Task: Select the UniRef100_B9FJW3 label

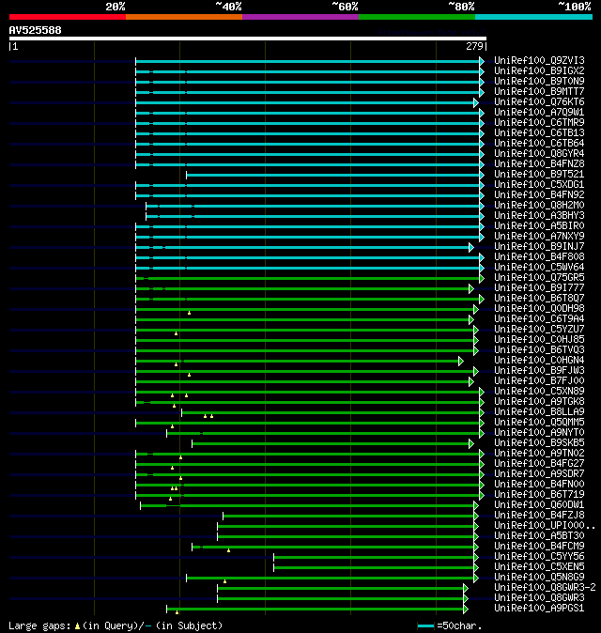Action: tap(539, 371)
